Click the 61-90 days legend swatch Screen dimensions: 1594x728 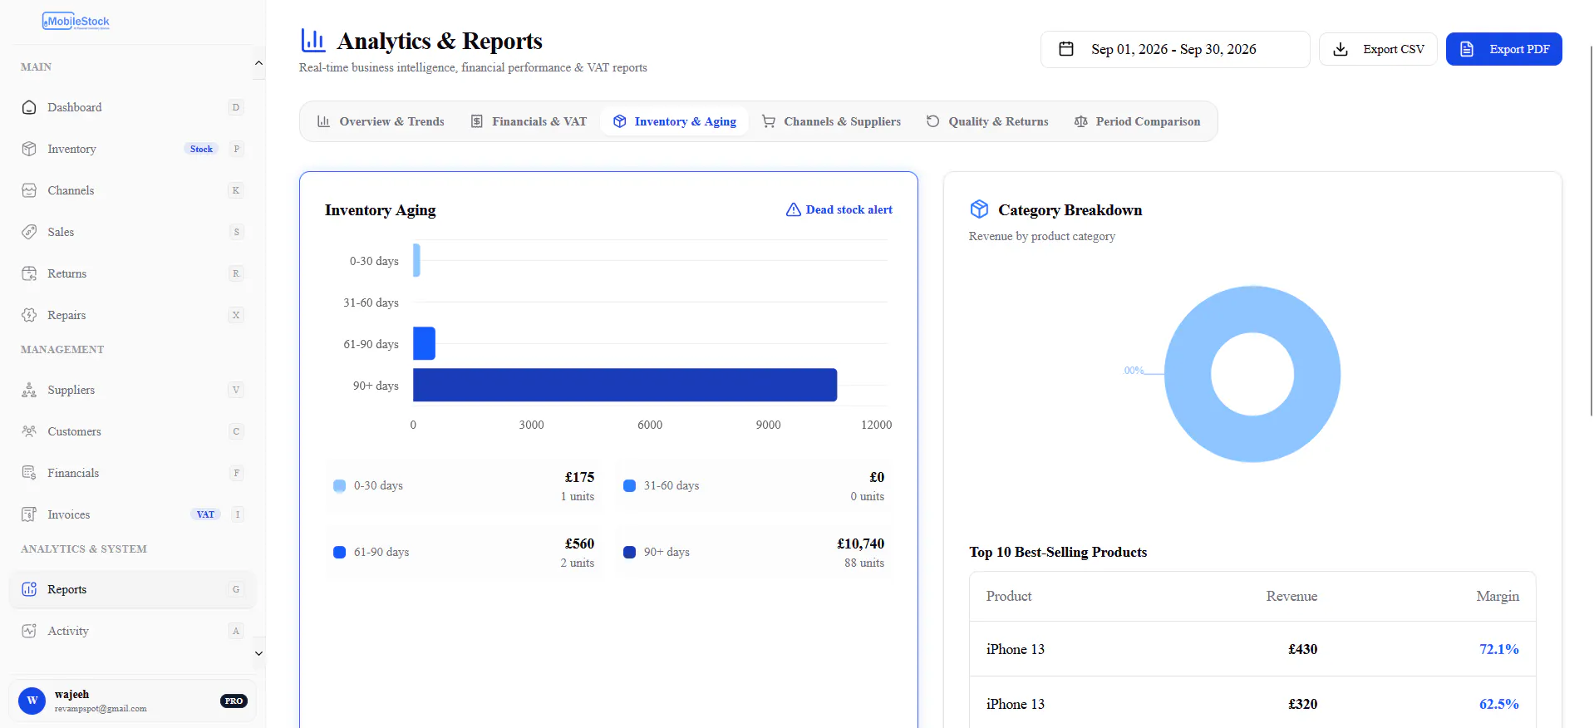tap(339, 553)
